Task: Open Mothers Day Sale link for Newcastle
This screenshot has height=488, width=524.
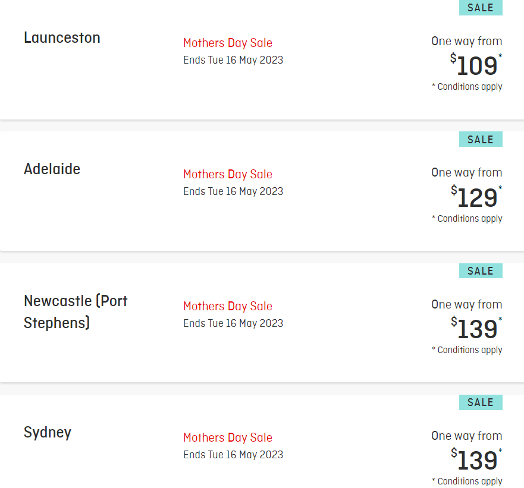Action: tap(228, 306)
